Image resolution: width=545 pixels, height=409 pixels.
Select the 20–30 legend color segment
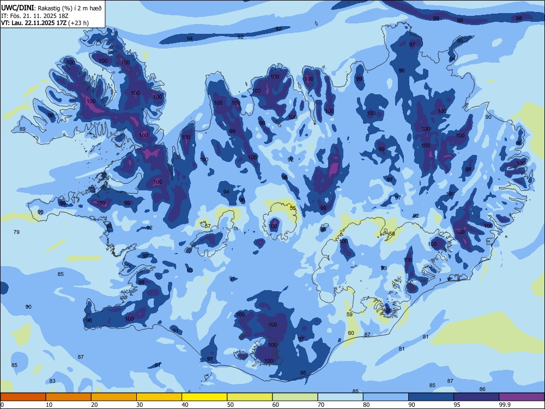click(114, 397)
